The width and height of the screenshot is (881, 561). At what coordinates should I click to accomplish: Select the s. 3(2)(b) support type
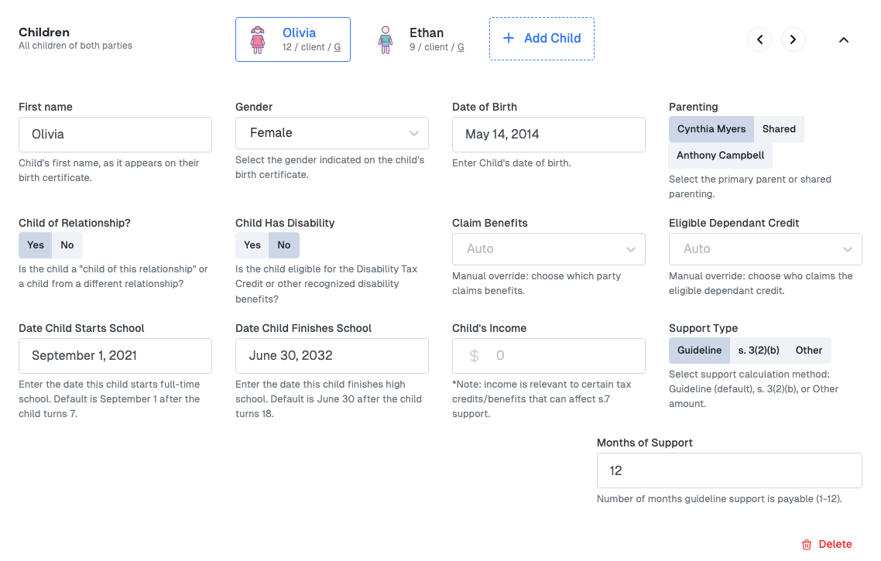tap(759, 351)
